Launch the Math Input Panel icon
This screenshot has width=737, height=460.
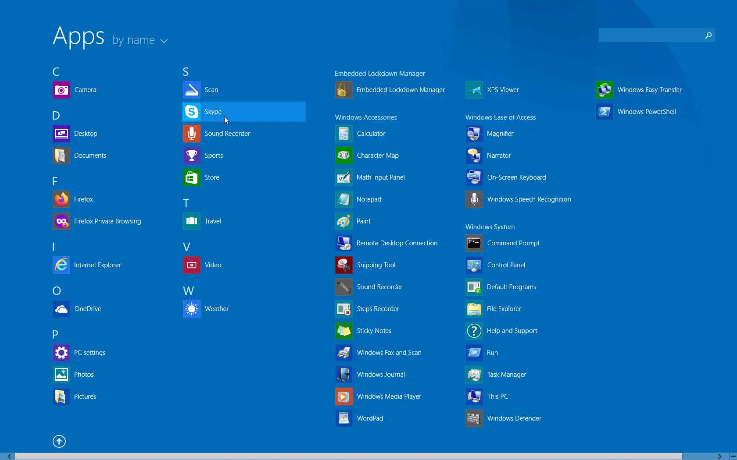pos(344,177)
